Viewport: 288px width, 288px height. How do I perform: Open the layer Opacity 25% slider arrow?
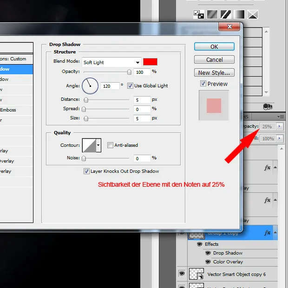tap(279, 126)
